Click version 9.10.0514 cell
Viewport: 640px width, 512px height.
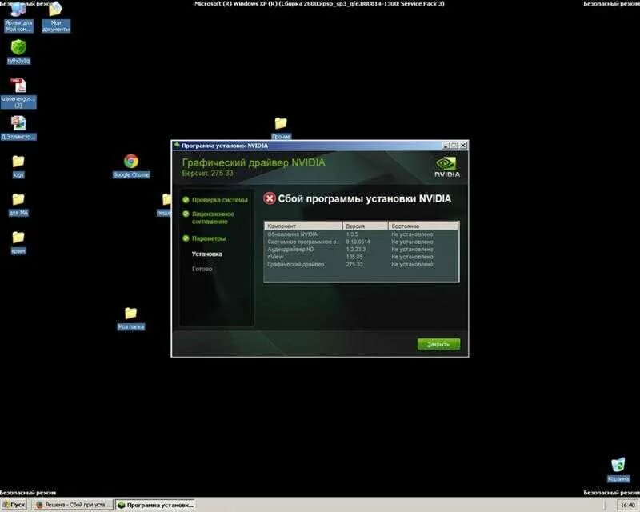[x=358, y=242]
